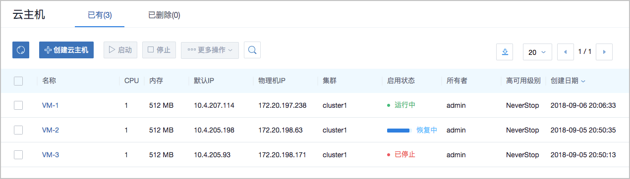This screenshot has height=179, width=630.
Task: Open VM-2 link
Action: click(x=51, y=130)
